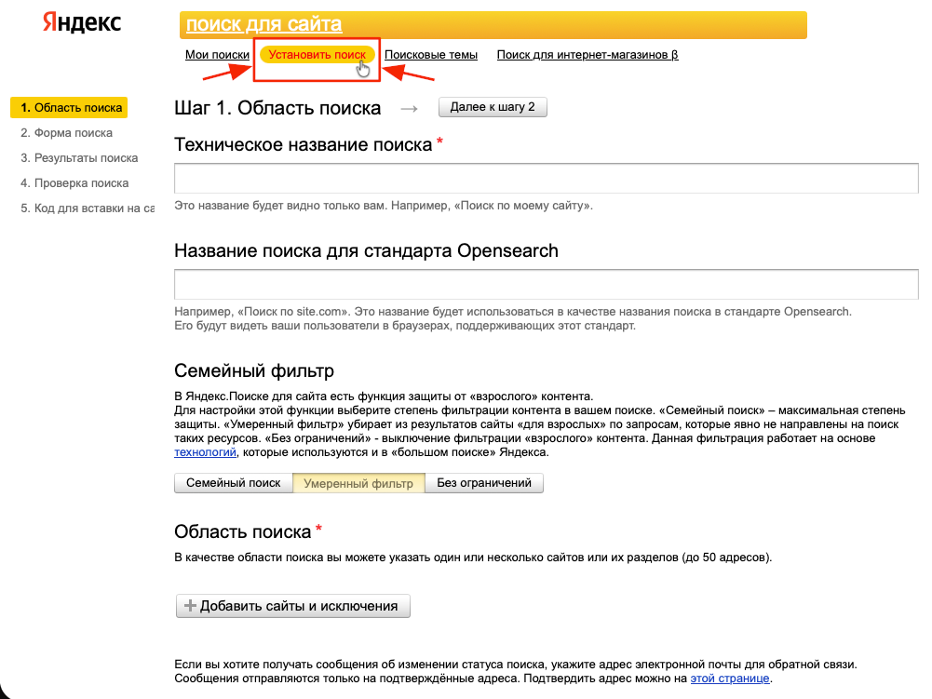The width and height of the screenshot is (932, 699).
Task: Click hint text 'Это название будет видно только вам'
Action: pos(279,206)
